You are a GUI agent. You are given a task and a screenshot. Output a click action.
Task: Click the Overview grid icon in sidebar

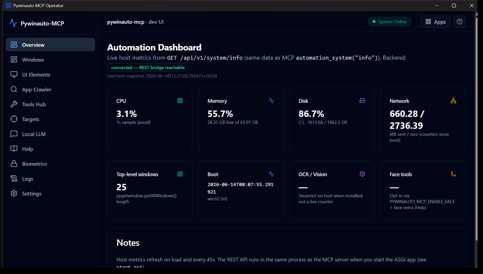14,45
